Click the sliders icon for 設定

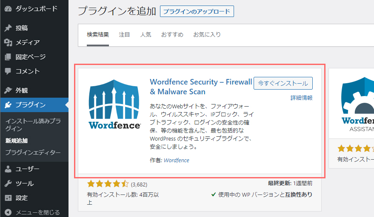pyautogui.click(x=8, y=198)
